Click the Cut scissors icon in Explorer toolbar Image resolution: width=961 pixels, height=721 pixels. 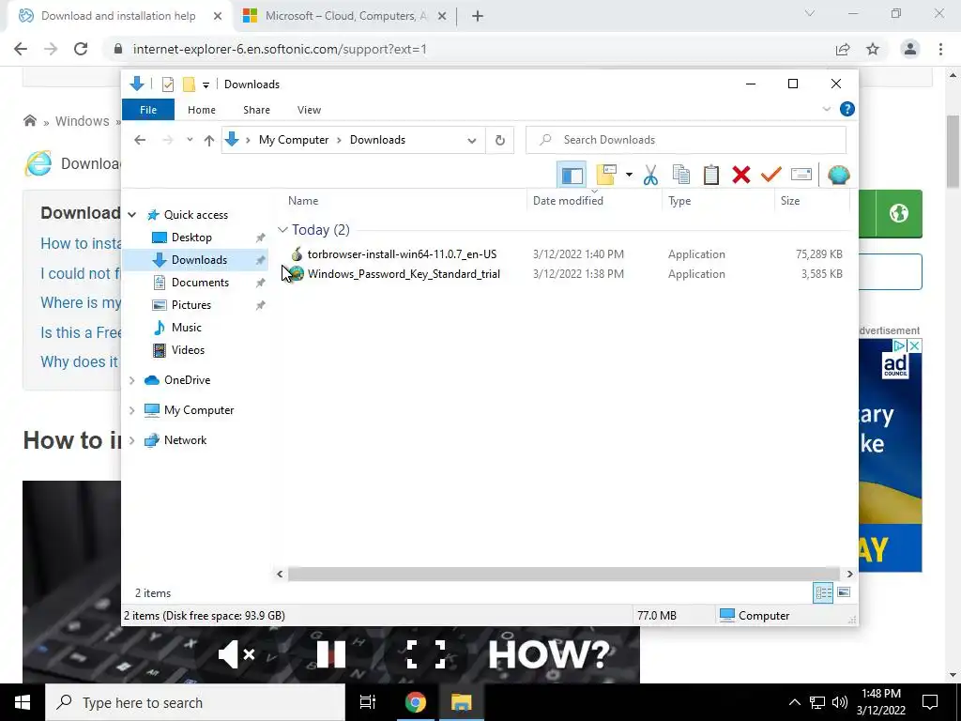pyautogui.click(x=650, y=176)
